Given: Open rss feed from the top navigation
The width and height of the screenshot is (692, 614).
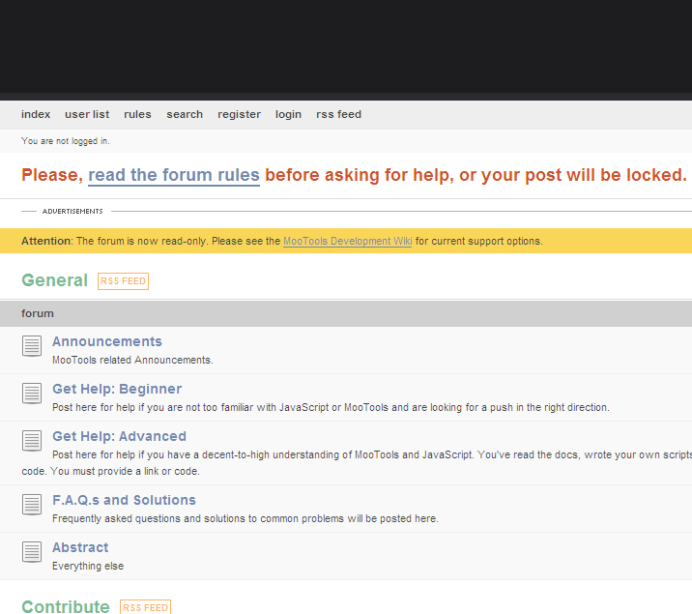Looking at the screenshot, I should click(338, 114).
